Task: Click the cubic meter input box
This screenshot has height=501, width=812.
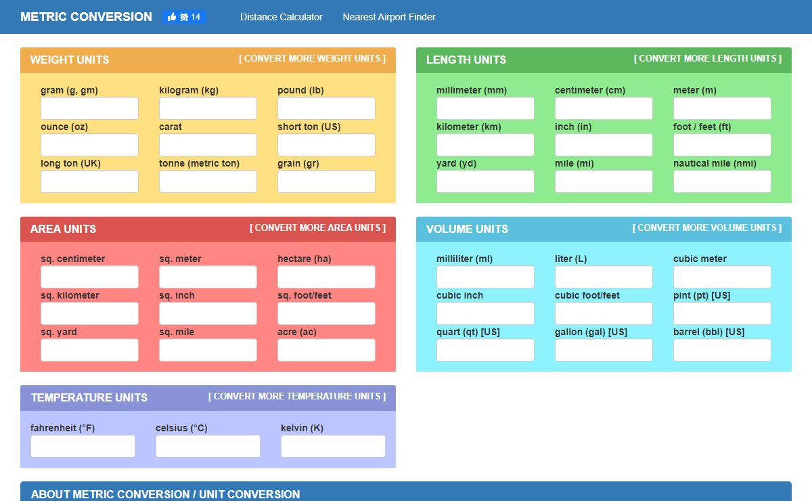Action: click(x=722, y=277)
